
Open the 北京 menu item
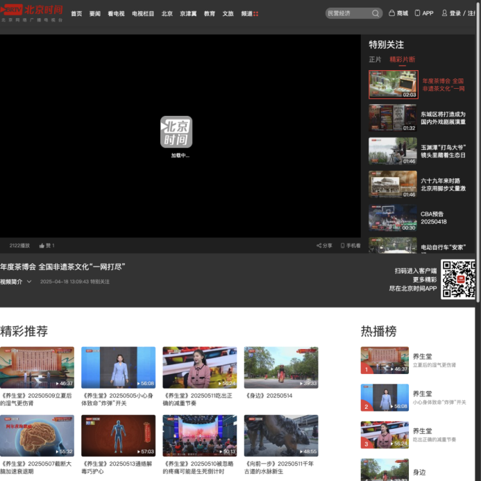point(167,13)
